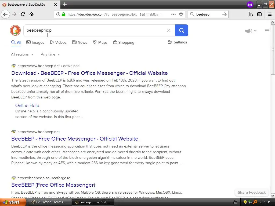
Task: Click the private browsing mask icon
Action: pyautogui.click(x=250, y=4)
